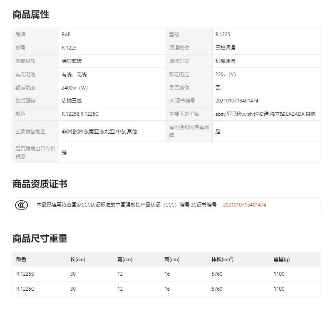Click the weight 1100 in R.1225G row

click(x=279, y=289)
